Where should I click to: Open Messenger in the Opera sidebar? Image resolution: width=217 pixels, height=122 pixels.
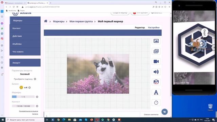[x=2, y=23]
